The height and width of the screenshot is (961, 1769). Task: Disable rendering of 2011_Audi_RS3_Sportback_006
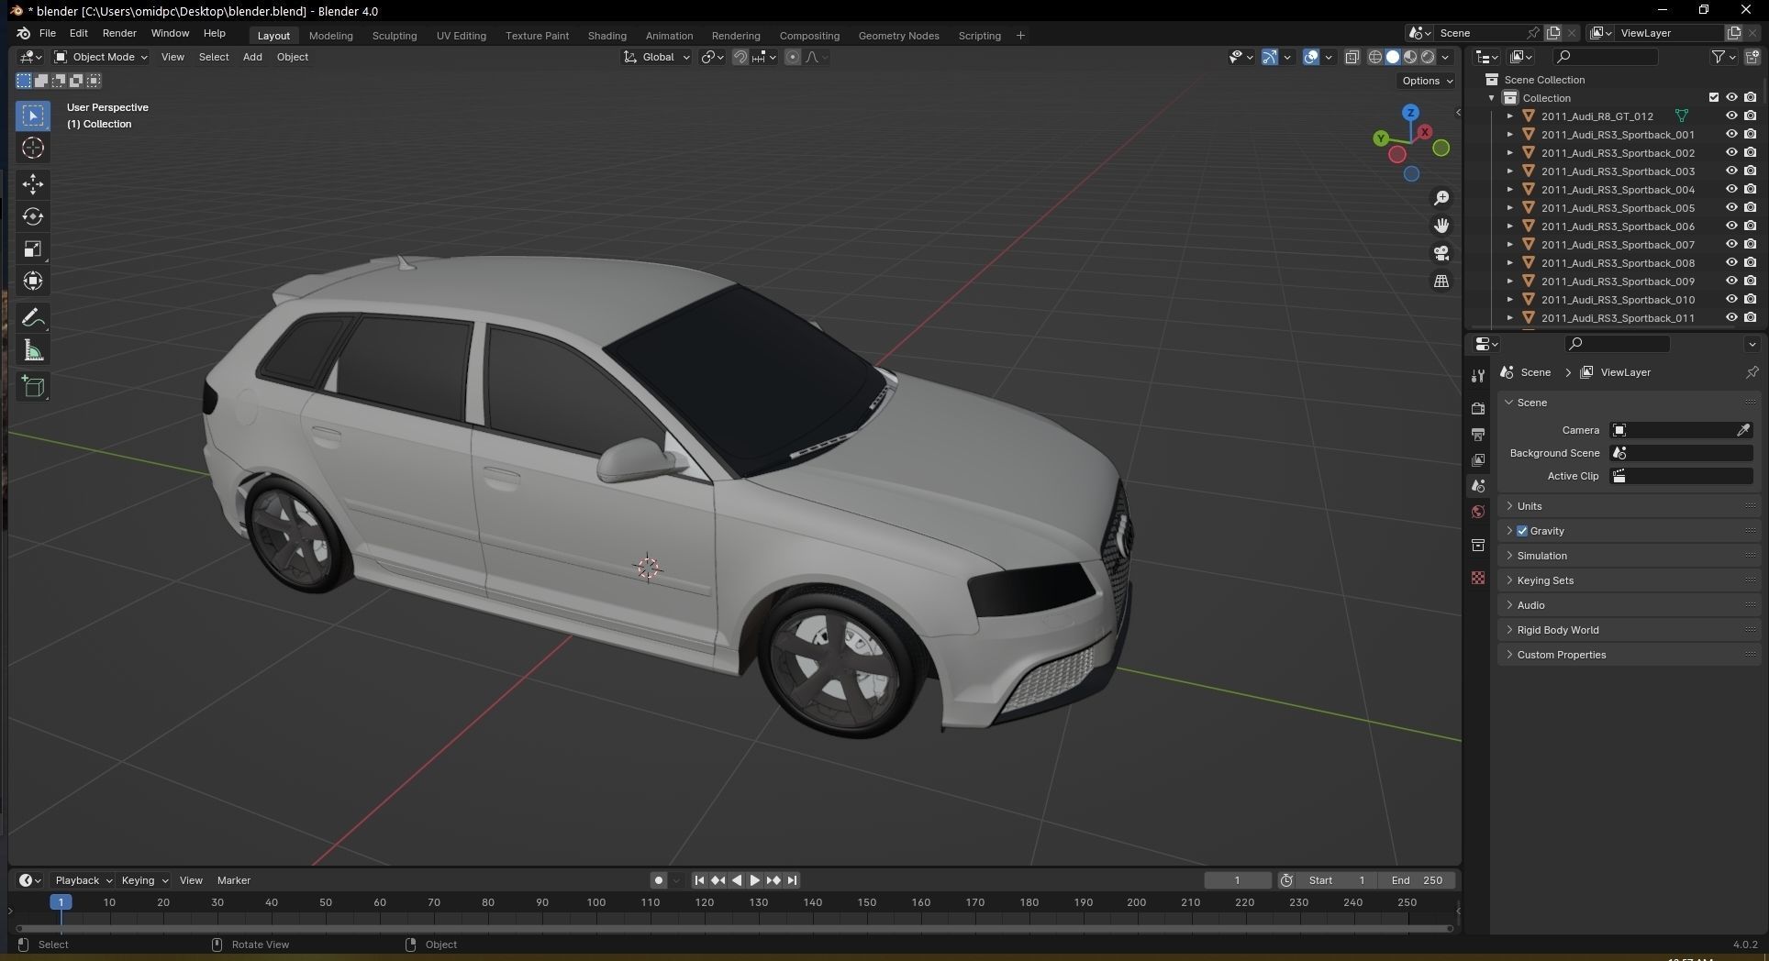click(1751, 226)
